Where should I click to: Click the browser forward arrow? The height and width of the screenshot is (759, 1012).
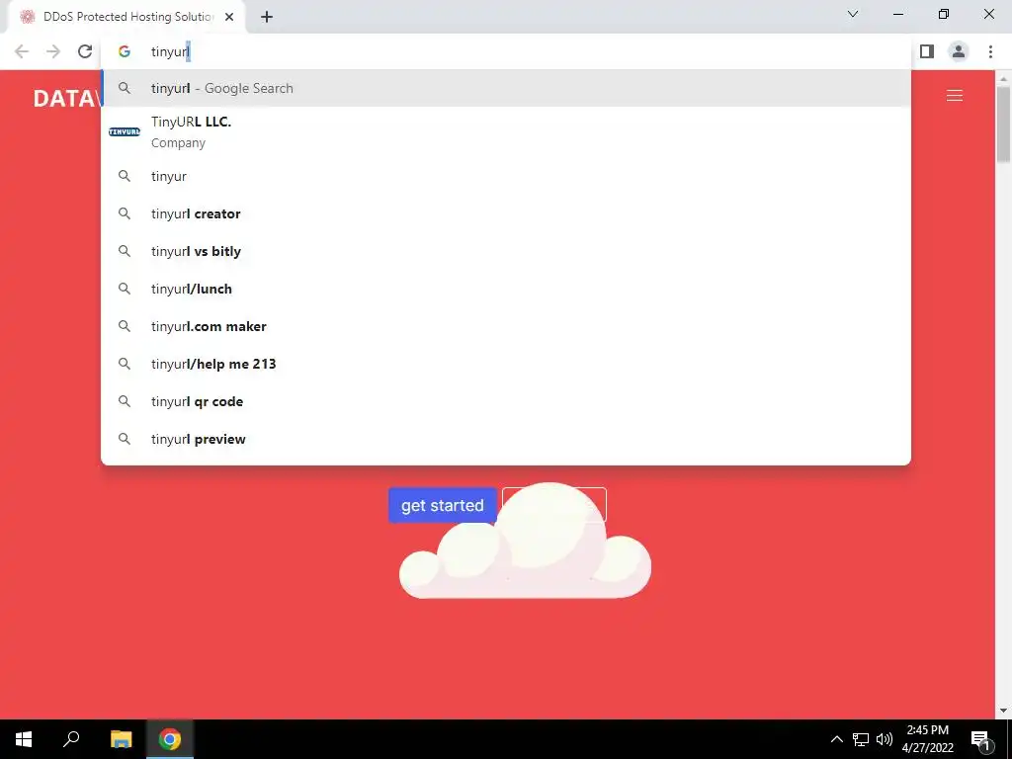pyautogui.click(x=53, y=51)
